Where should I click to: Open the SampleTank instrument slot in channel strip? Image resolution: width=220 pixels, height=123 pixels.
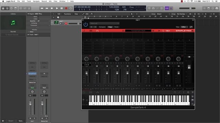pyautogui.click(x=32, y=73)
